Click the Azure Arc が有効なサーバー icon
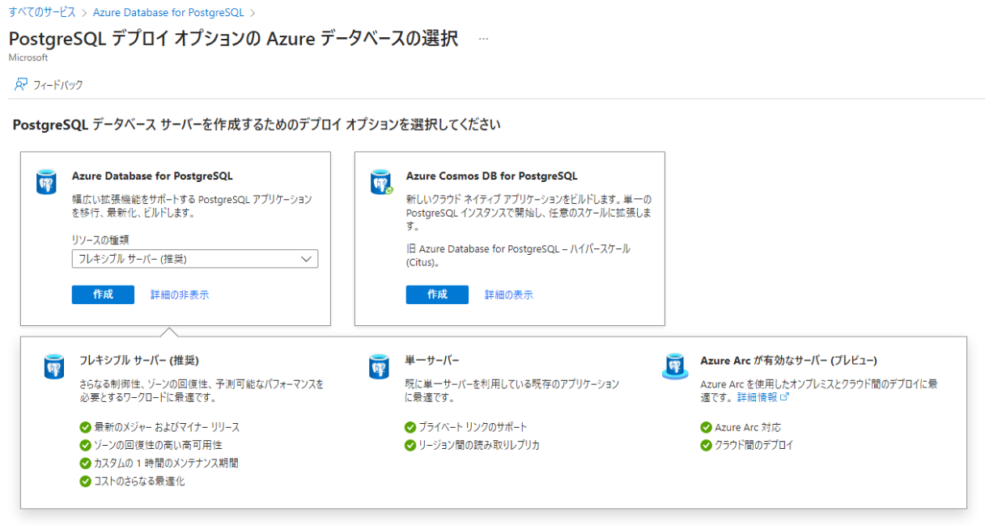 pos(674,366)
